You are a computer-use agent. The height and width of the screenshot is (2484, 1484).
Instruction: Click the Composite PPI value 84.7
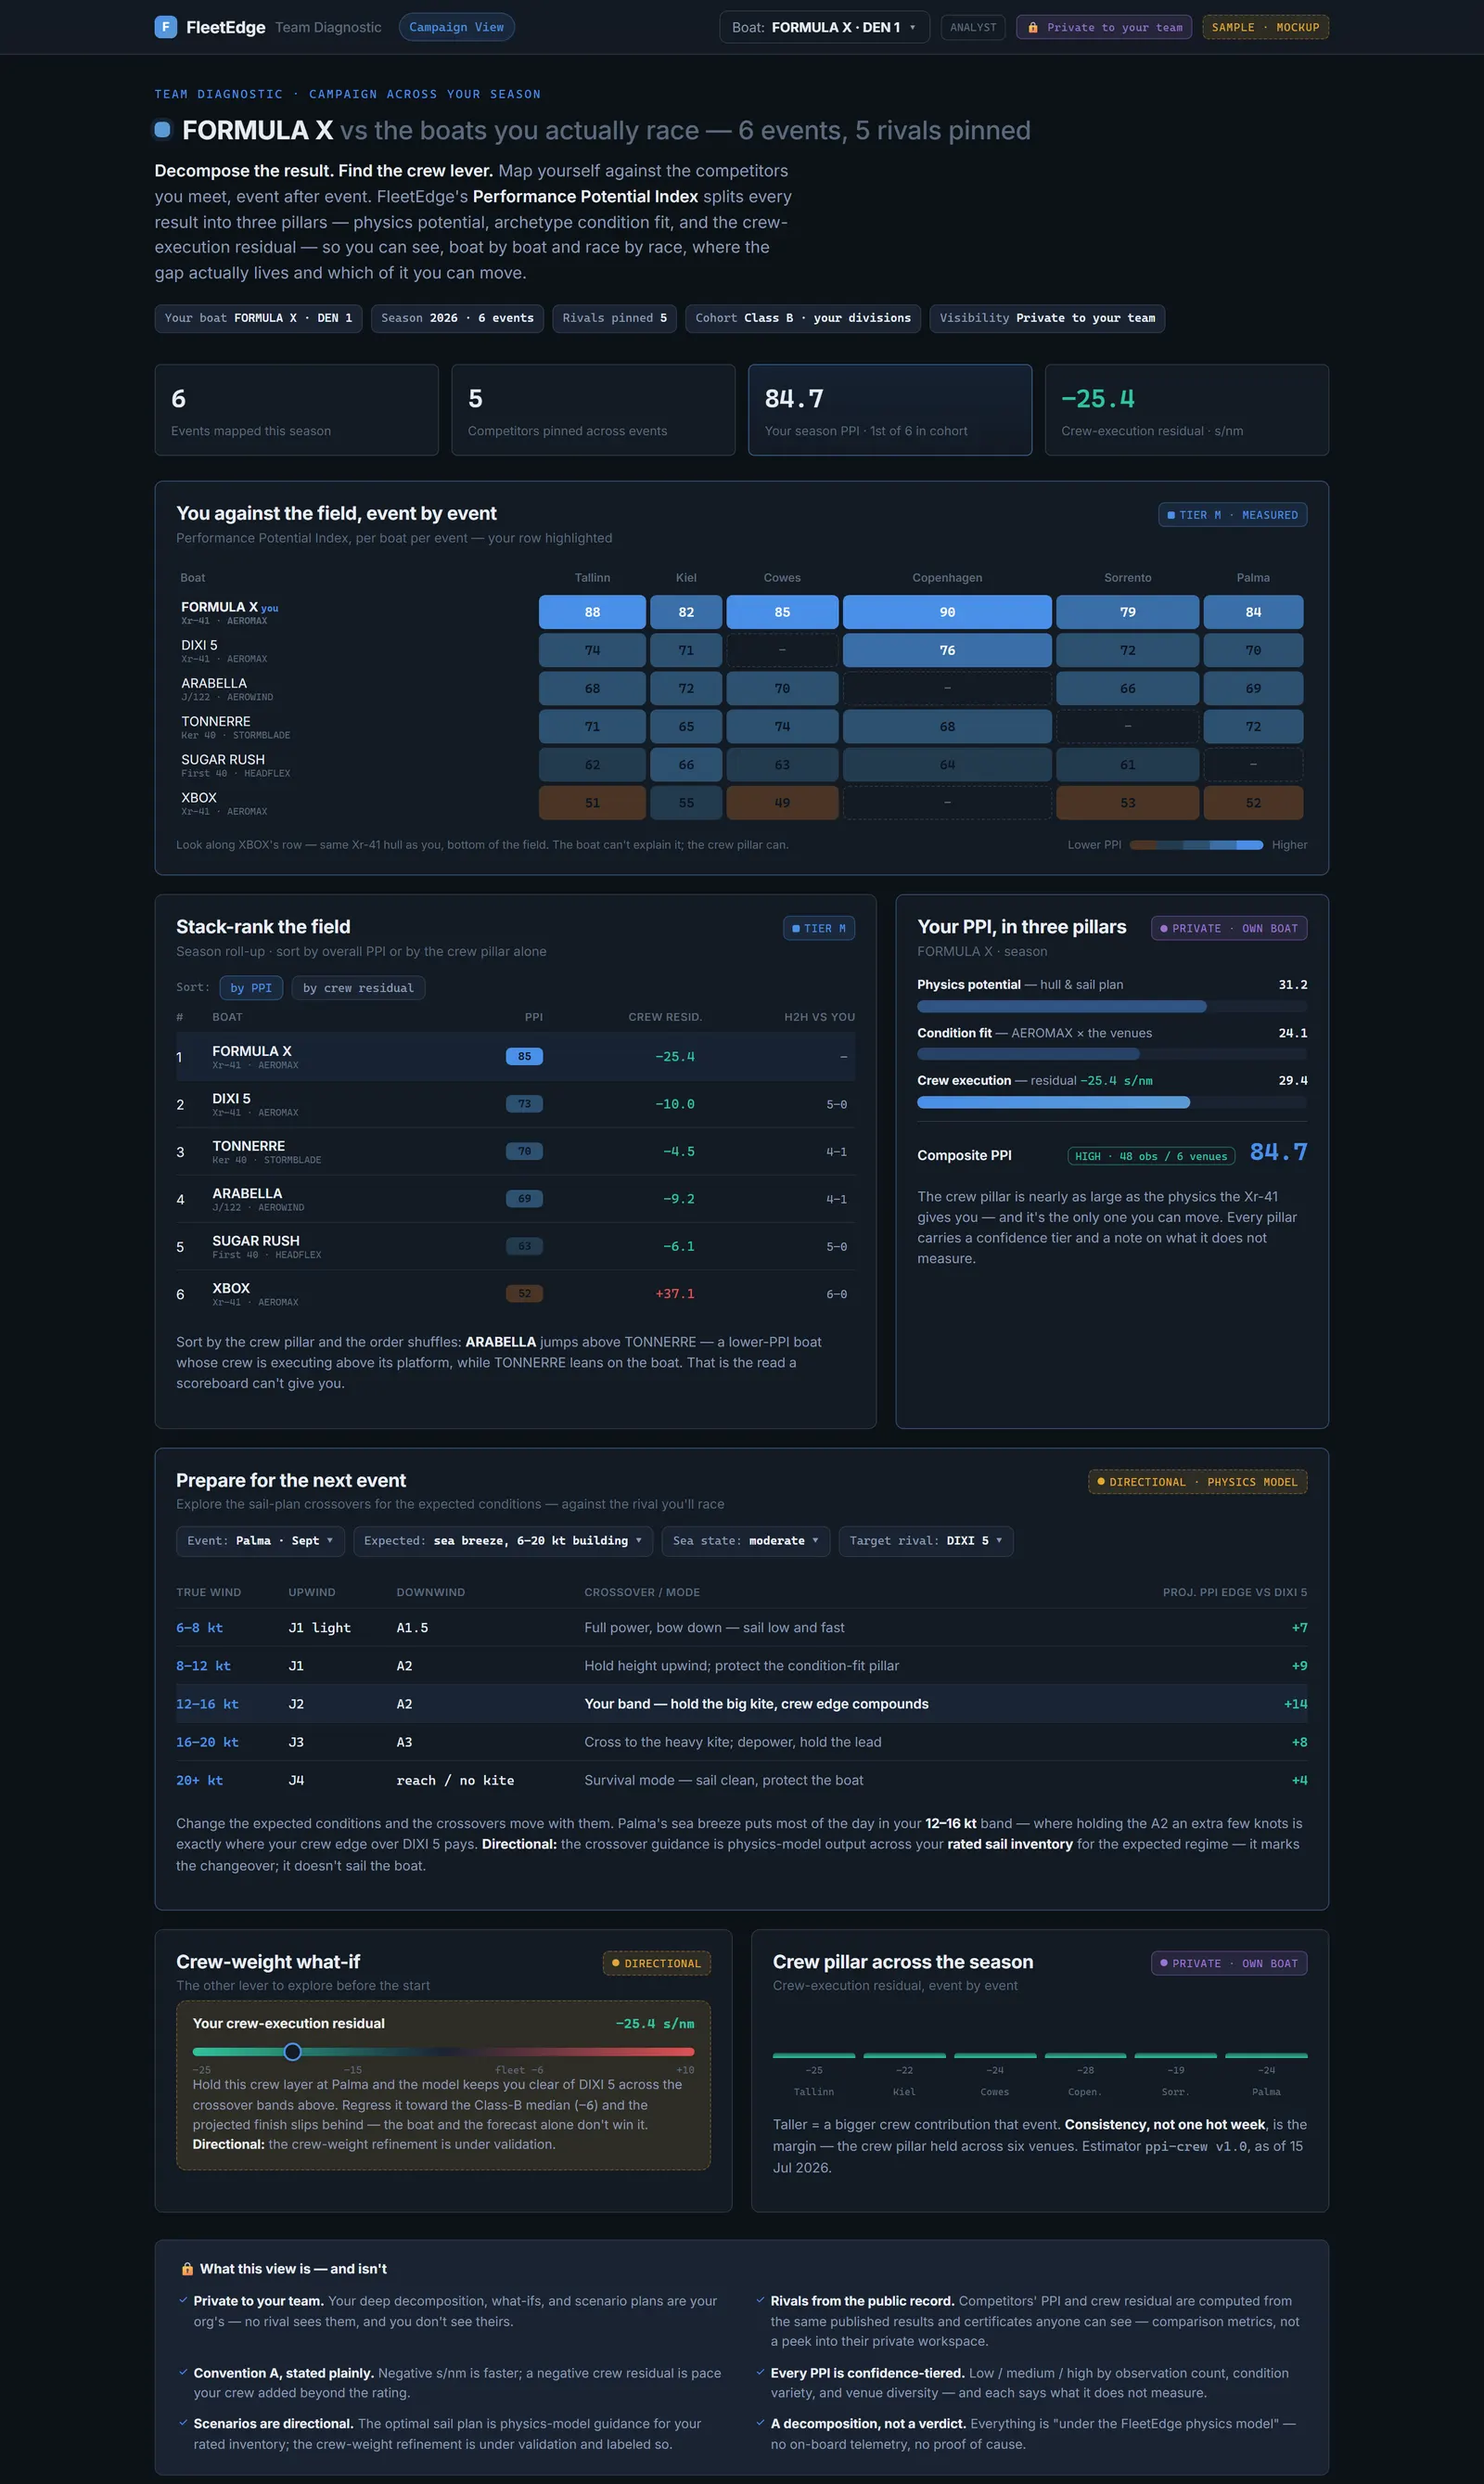[1278, 1152]
